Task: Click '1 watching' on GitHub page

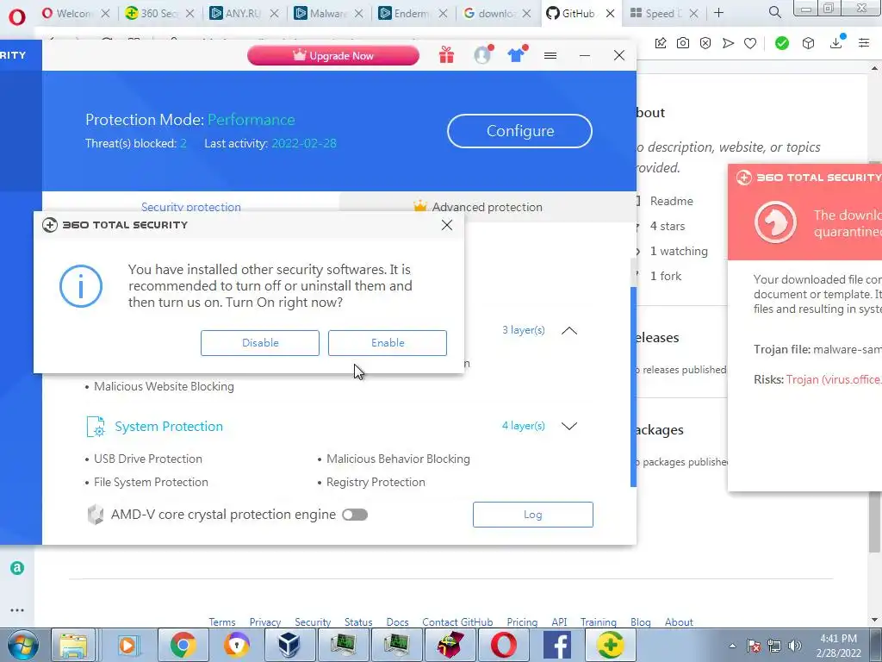Action: [x=679, y=251]
